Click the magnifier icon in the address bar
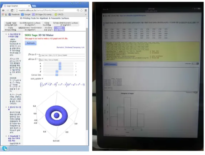Viewport: 205px width, 155px height. tap(78, 10)
